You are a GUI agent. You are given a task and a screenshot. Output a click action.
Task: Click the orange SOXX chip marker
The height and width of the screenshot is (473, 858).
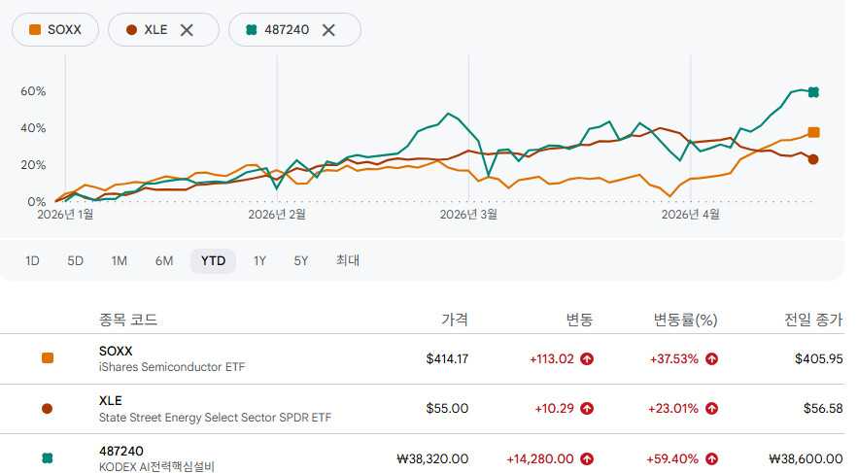click(36, 30)
